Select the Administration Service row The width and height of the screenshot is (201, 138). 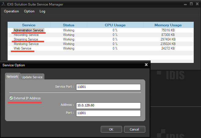(28, 30)
